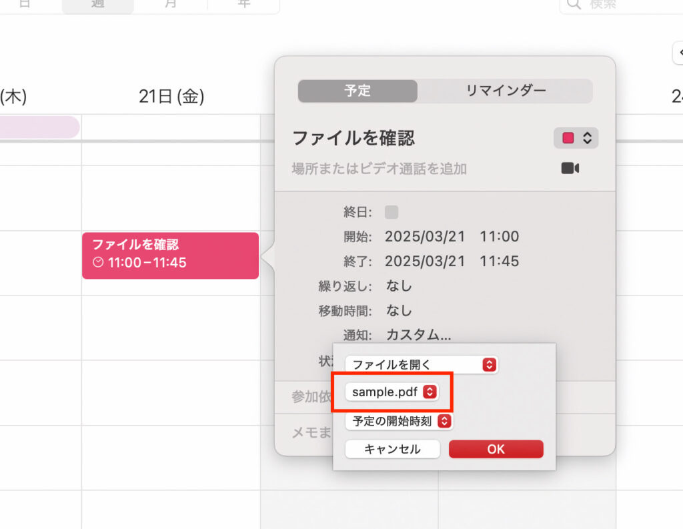The image size is (683, 529).
Task: Open the ファイルを開く action dropdown
Action: click(420, 365)
